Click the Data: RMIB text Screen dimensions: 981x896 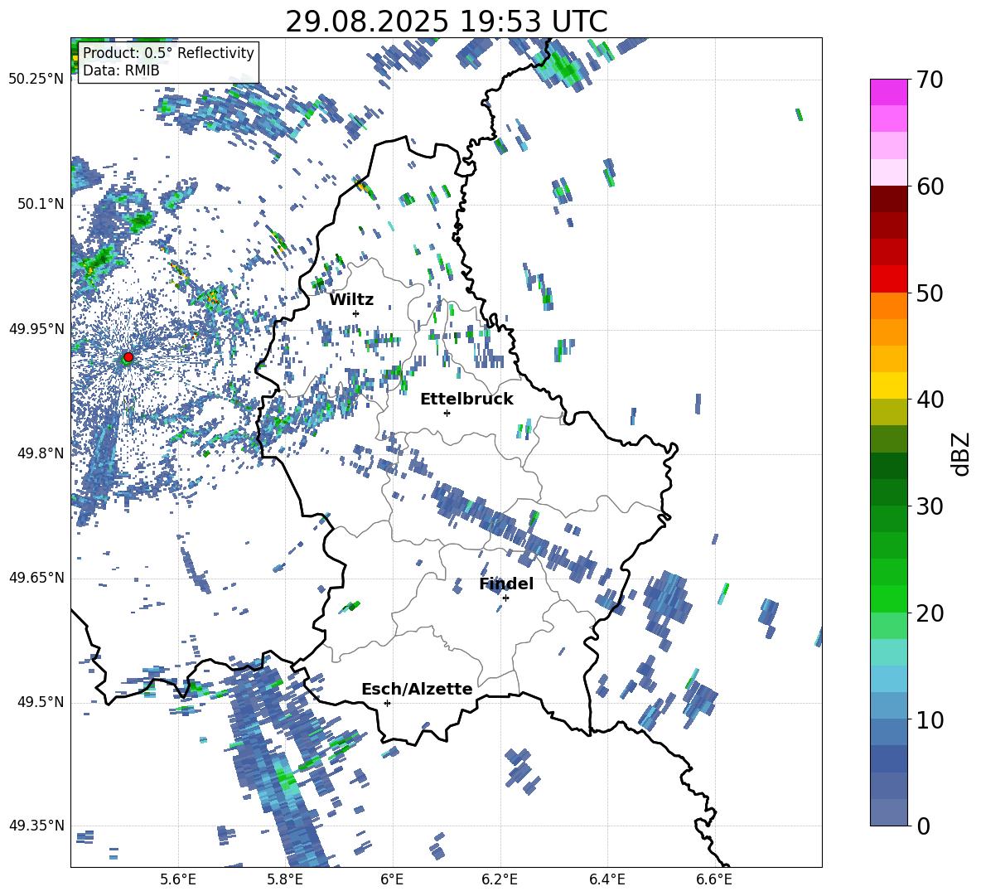point(121,70)
